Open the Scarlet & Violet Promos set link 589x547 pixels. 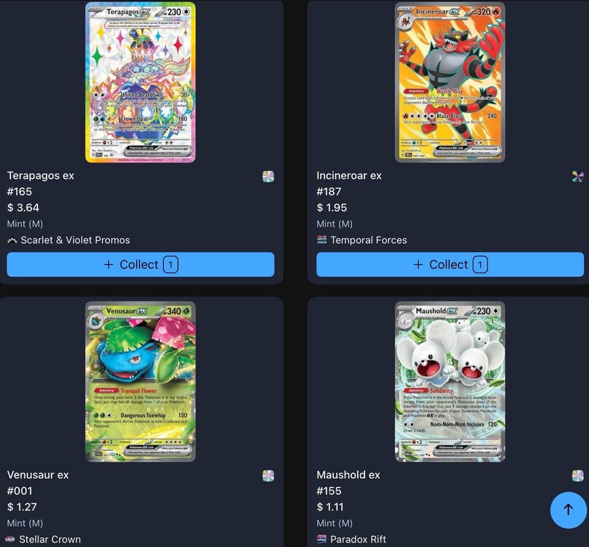(75, 240)
